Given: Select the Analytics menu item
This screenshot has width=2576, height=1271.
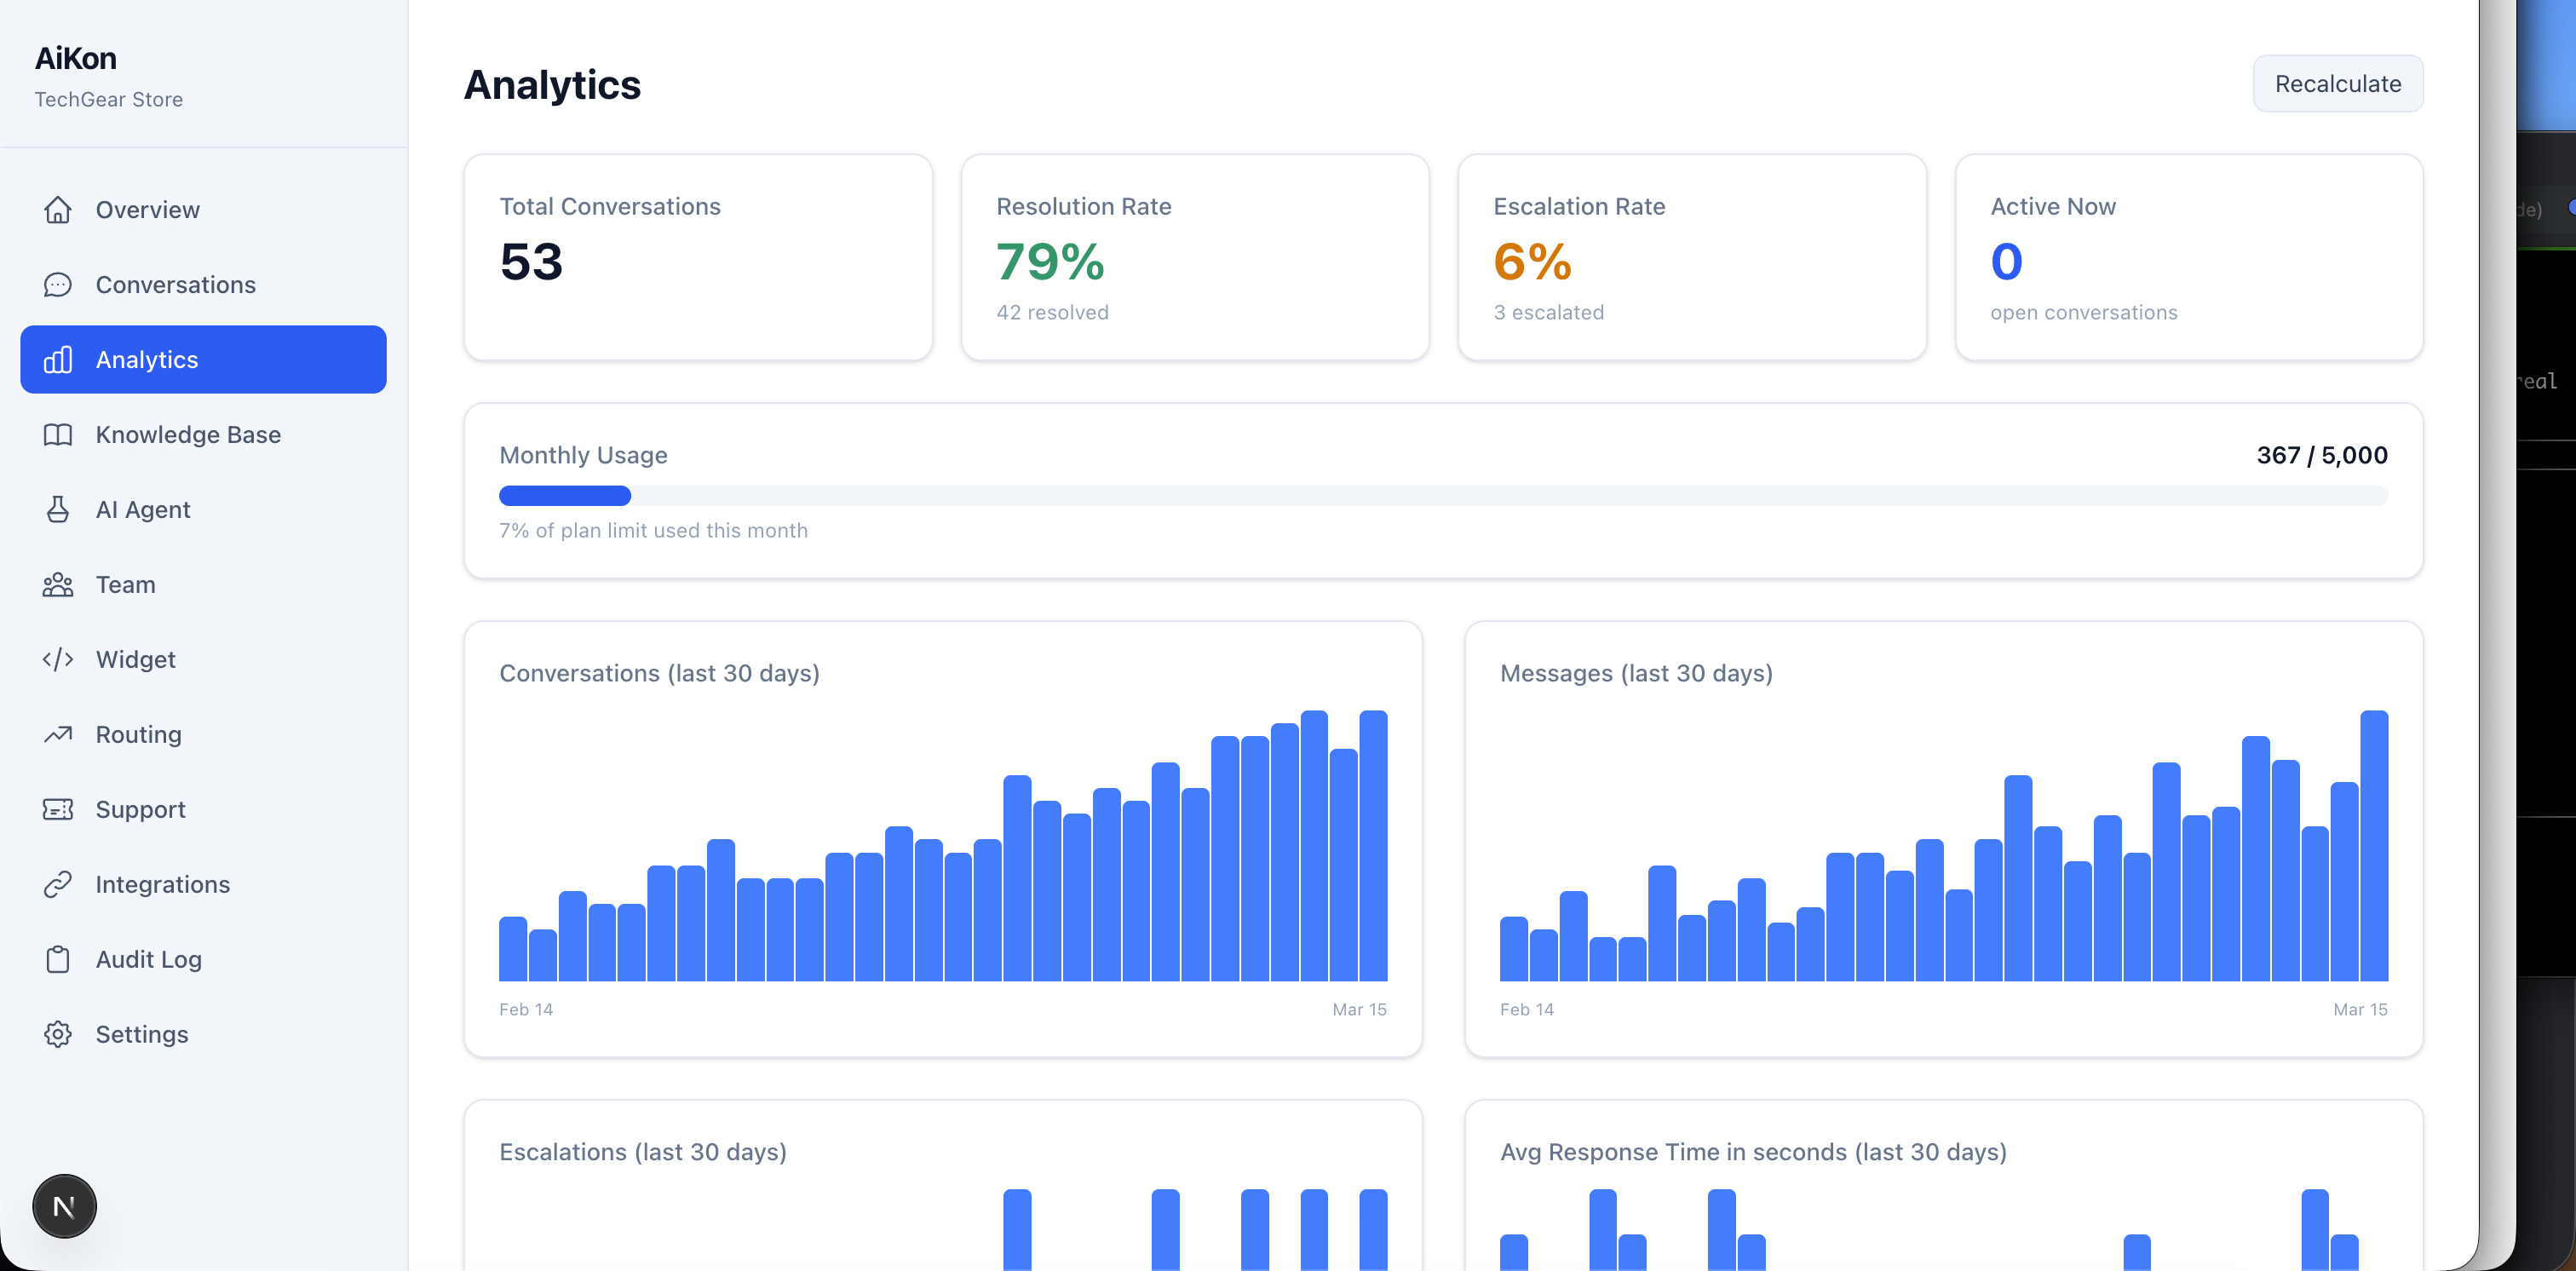Looking at the screenshot, I should coord(203,359).
